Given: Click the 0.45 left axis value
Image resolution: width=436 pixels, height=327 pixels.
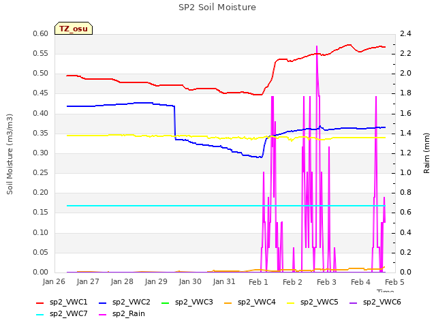Looking at the screenshot, I should click(41, 93).
